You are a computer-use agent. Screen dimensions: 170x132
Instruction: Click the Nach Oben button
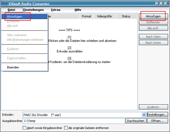pos(153,37)
